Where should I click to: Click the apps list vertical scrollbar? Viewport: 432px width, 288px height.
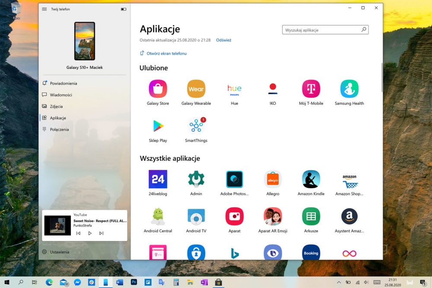pos(382,77)
